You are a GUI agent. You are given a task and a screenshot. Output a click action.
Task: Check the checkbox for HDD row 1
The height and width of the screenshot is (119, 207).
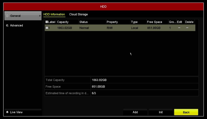(x=47, y=28)
